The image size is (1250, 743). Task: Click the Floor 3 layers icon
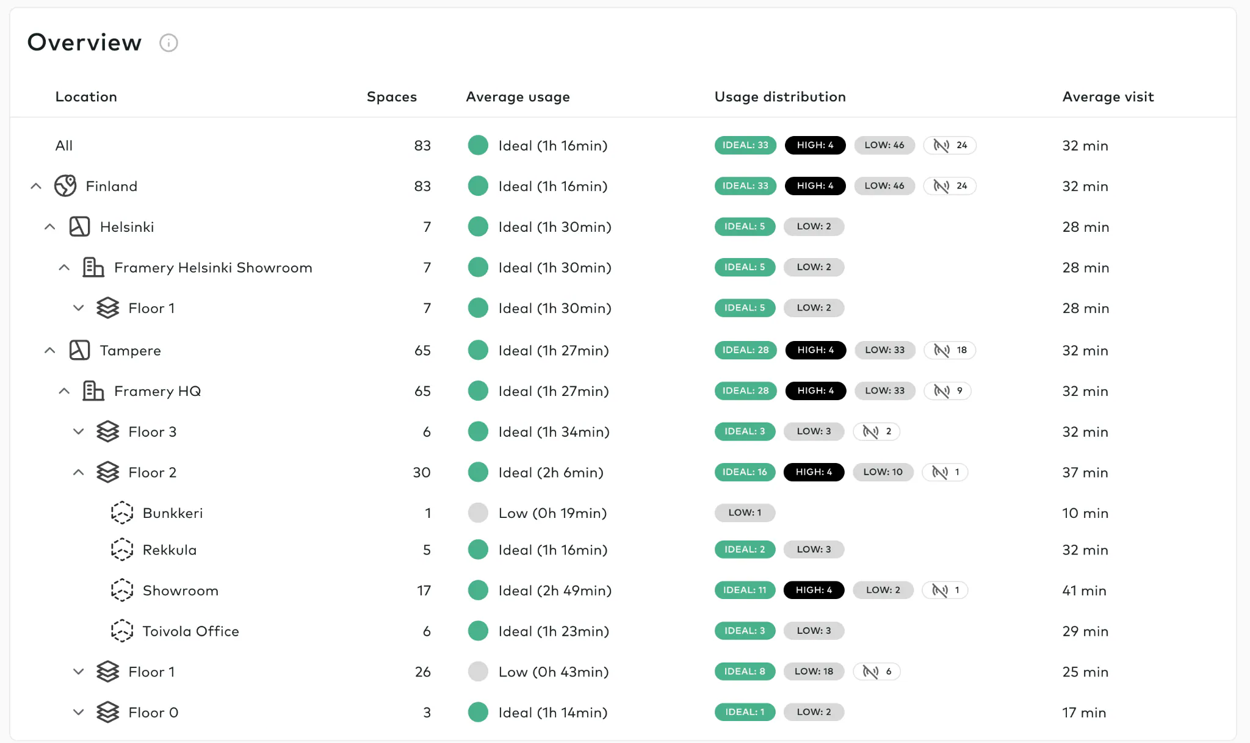108,432
